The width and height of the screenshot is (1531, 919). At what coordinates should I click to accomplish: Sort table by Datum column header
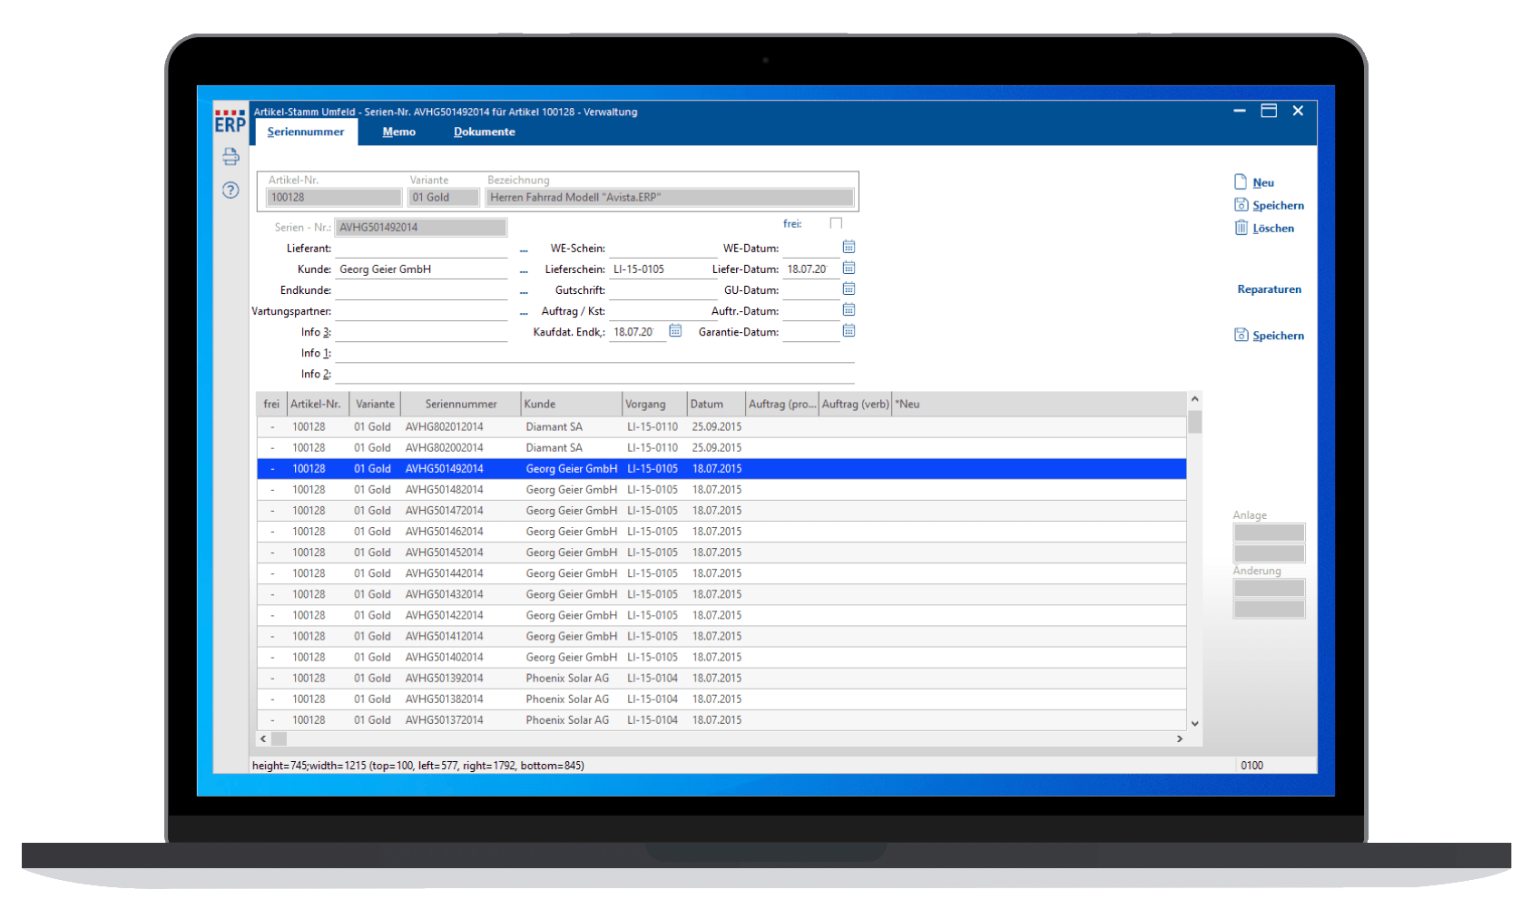[716, 404]
